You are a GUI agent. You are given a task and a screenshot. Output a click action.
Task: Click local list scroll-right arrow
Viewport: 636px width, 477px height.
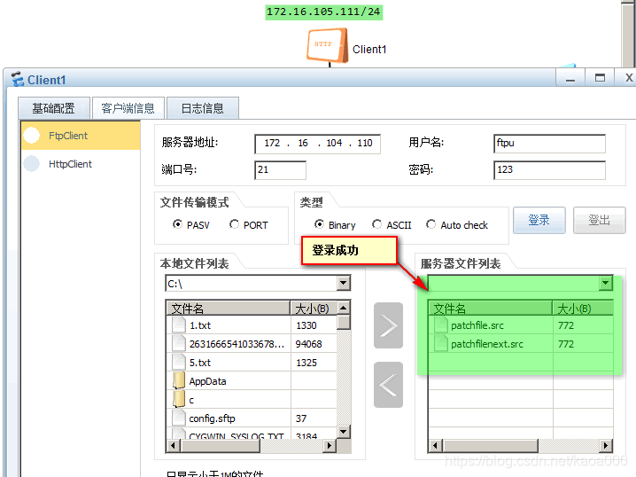pyautogui.click(x=330, y=445)
